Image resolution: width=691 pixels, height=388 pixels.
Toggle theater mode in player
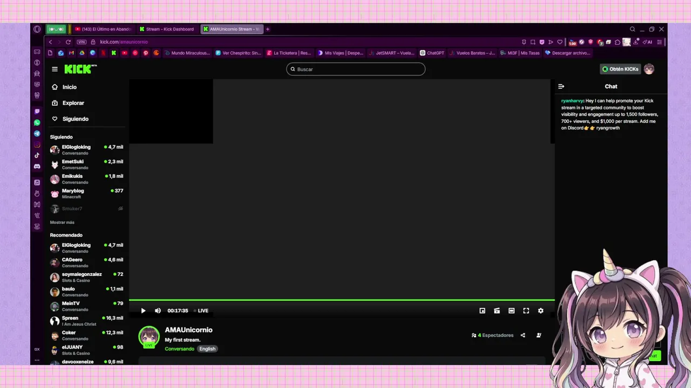click(x=511, y=310)
